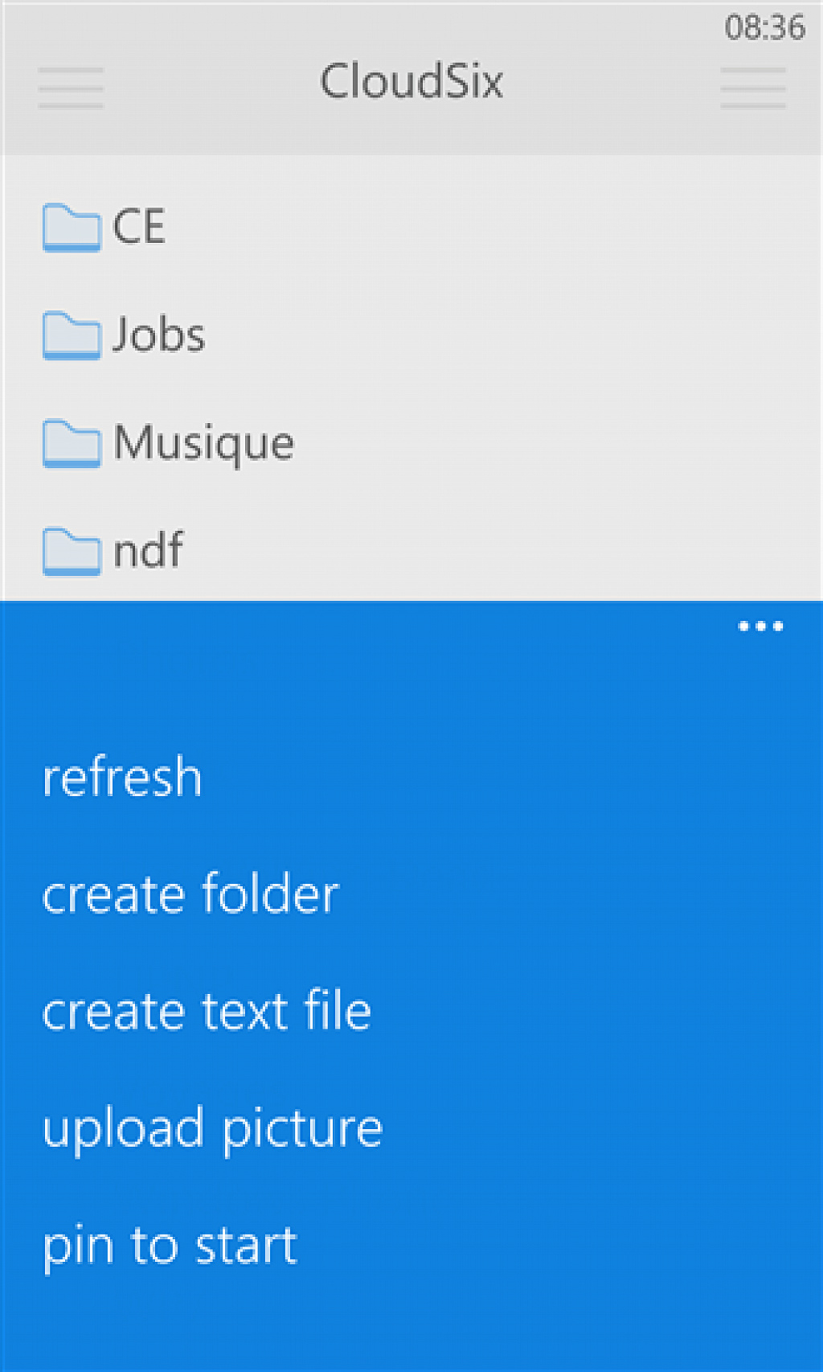Choose create text file option
823x1372 pixels.
pos(207,1011)
